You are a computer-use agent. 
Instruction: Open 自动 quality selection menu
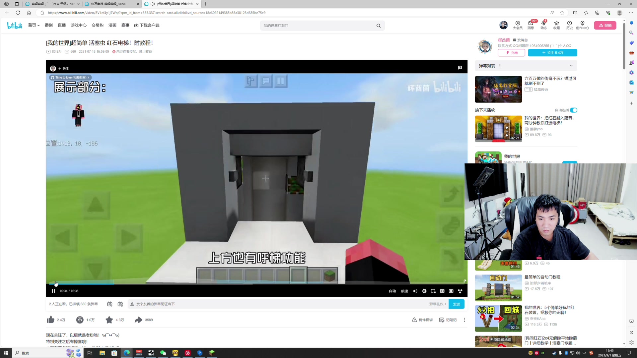pyautogui.click(x=392, y=291)
